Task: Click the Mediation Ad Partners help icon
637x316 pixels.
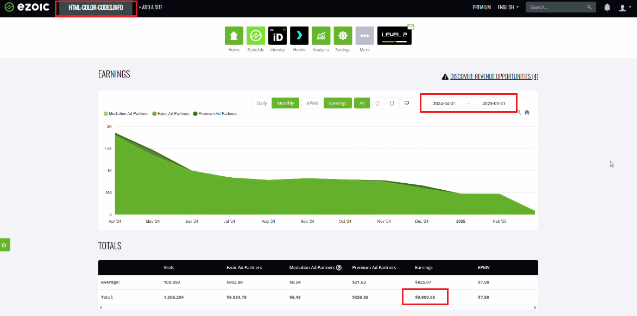Action: 339,268
